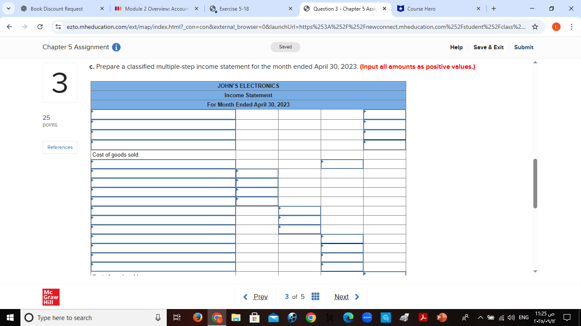The height and width of the screenshot is (326, 581).
Task: Click the Help link
Action: point(456,47)
